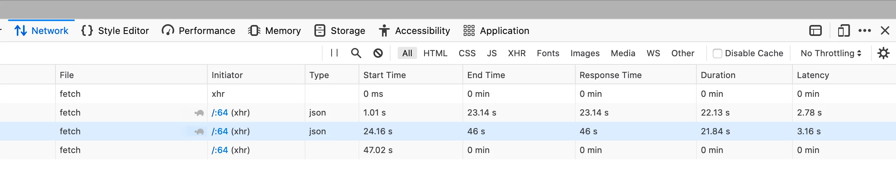Enable the Disable Cache checkbox

(x=717, y=53)
